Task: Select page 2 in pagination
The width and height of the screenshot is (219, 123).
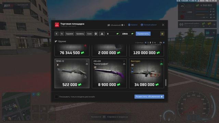Action: (150, 42)
